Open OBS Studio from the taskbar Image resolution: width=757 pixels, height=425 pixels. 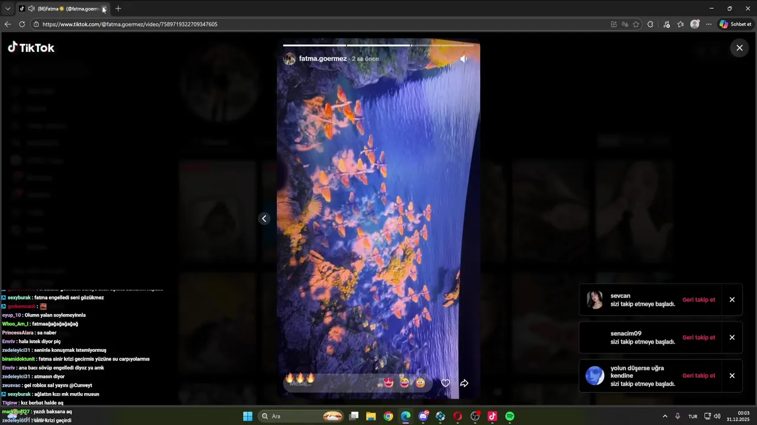tap(475, 416)
